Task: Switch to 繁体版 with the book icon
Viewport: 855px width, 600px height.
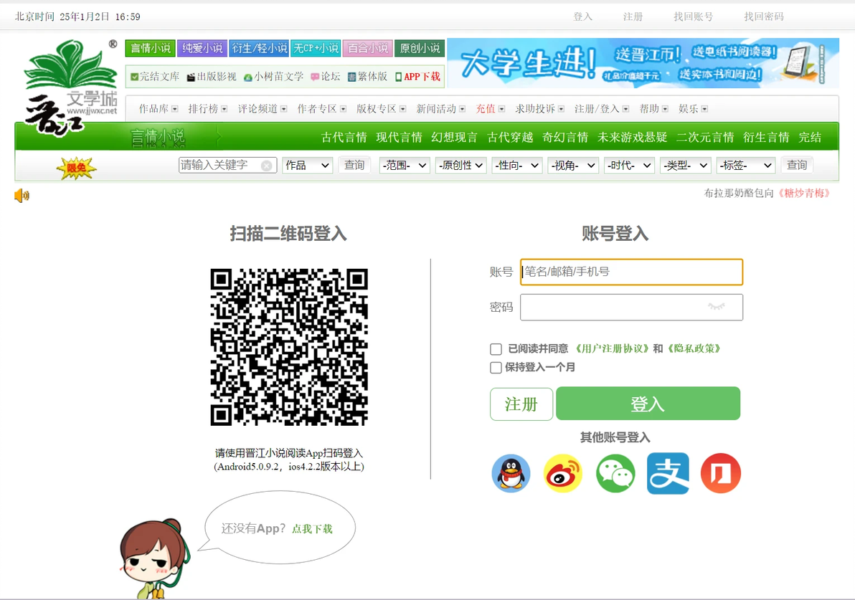Action: pos(367,77)
